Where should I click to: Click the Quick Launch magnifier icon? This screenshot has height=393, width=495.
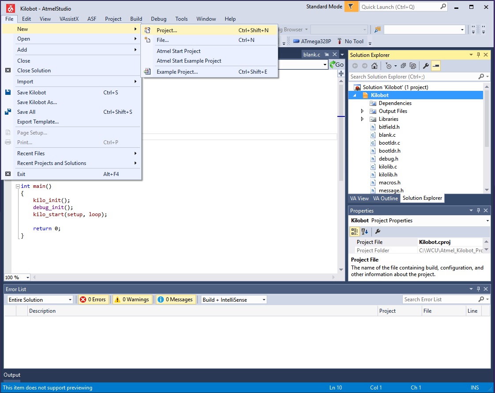point(443,6)
